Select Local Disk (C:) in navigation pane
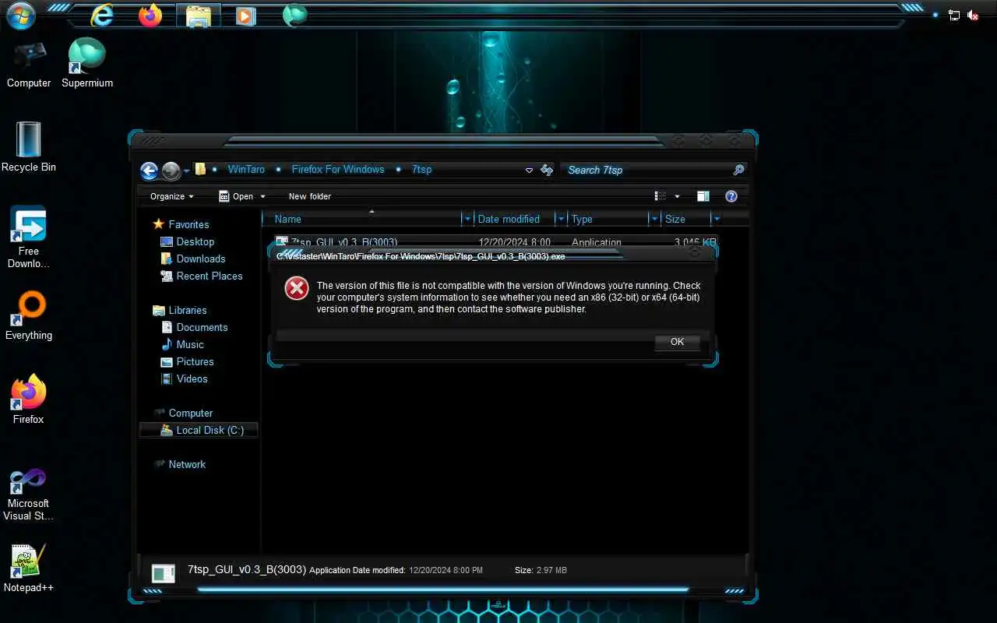This screenshot has width=997, height=623. [199, 430]
